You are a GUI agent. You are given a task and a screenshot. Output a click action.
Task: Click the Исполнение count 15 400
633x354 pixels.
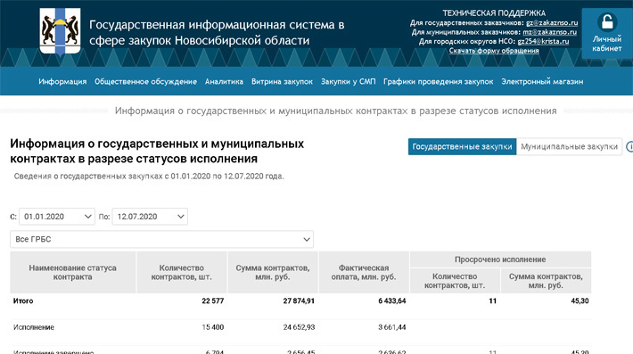(213, 327)
